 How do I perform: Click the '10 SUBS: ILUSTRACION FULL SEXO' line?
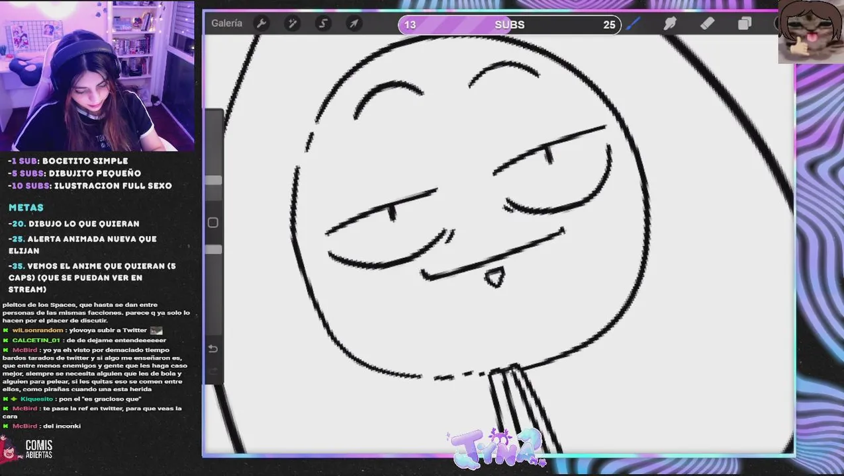(90, 186)
